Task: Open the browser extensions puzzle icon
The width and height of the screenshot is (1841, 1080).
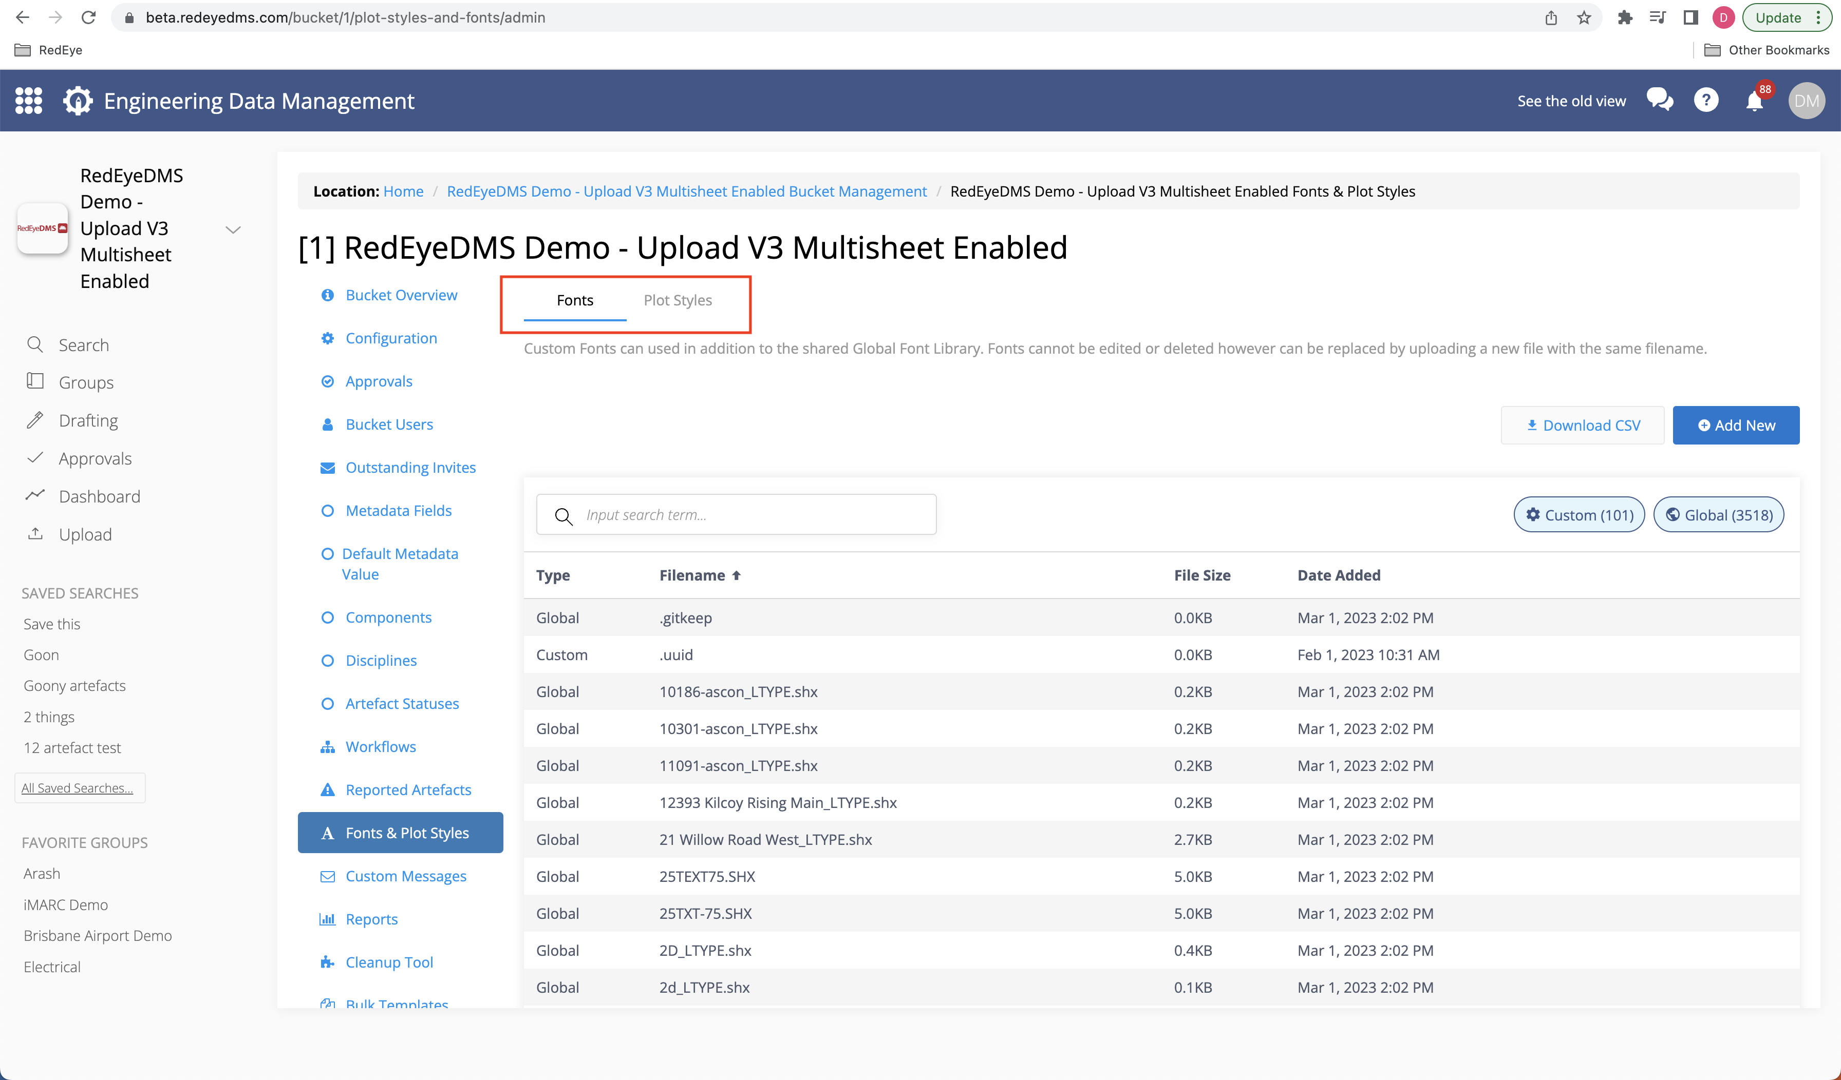Action: pyautogui.click(x=1624, y=17)
